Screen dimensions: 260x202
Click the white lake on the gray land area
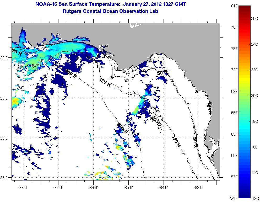(x=135, y=26)
